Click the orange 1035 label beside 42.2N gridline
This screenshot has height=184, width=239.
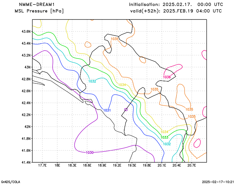[191, 117]
